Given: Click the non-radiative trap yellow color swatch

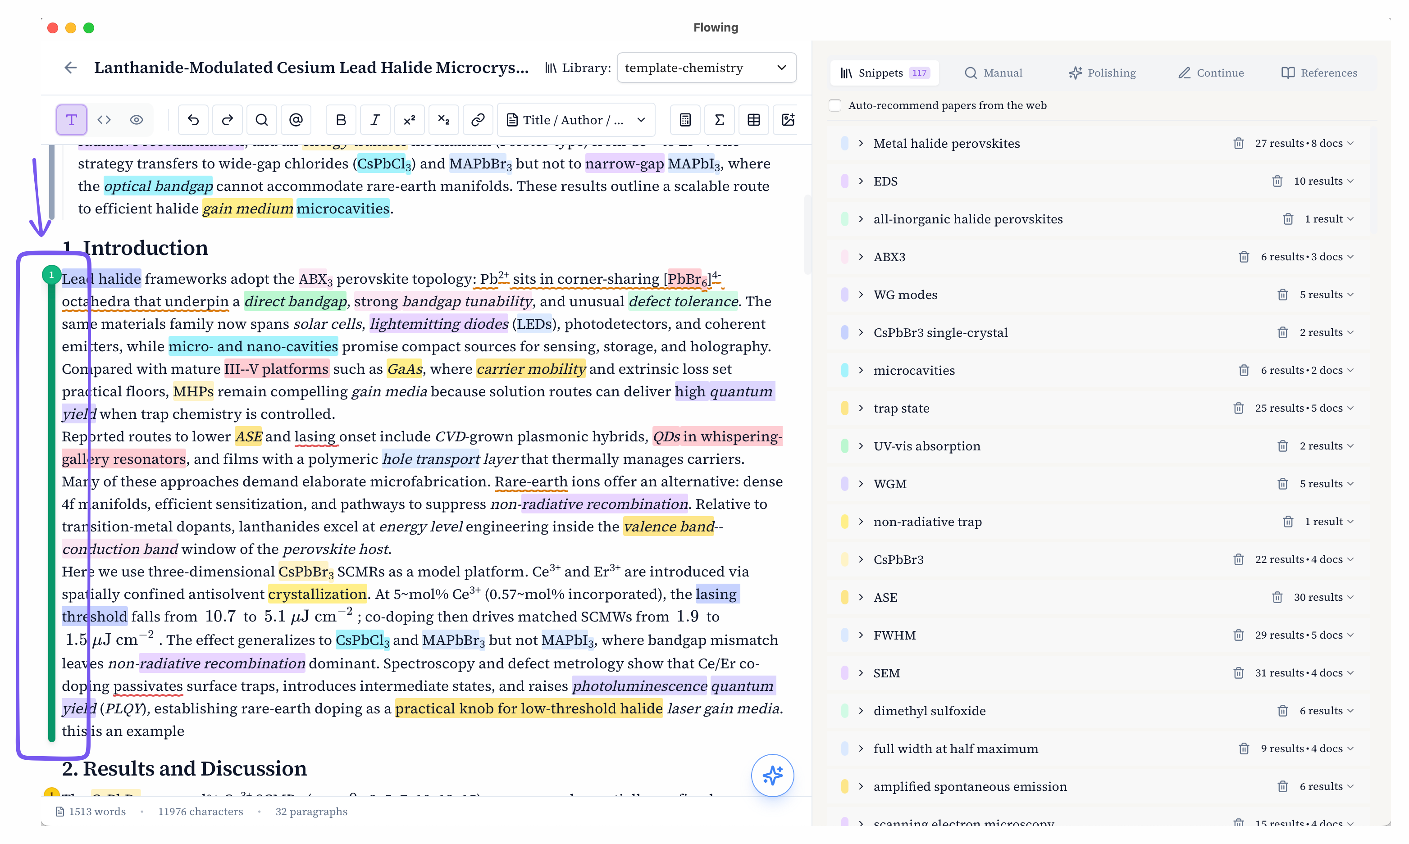Looking at the screenshot, I should coord(845,522).
